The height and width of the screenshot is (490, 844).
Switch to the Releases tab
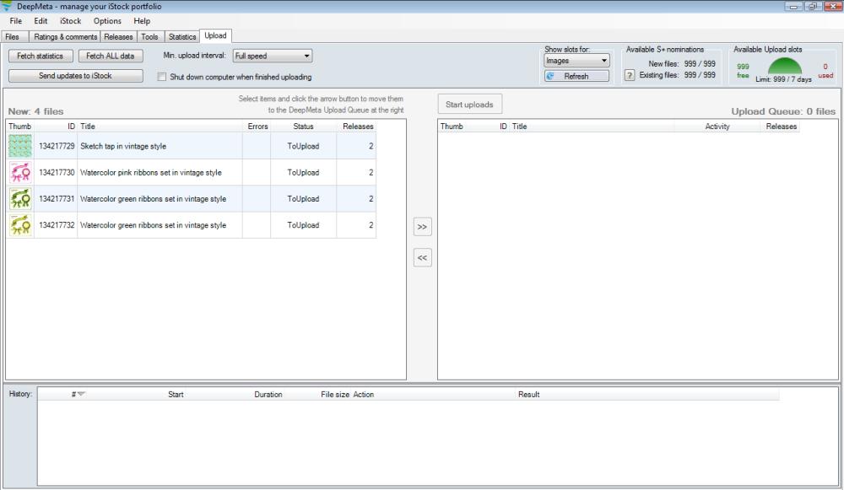[x=118, y=36]
